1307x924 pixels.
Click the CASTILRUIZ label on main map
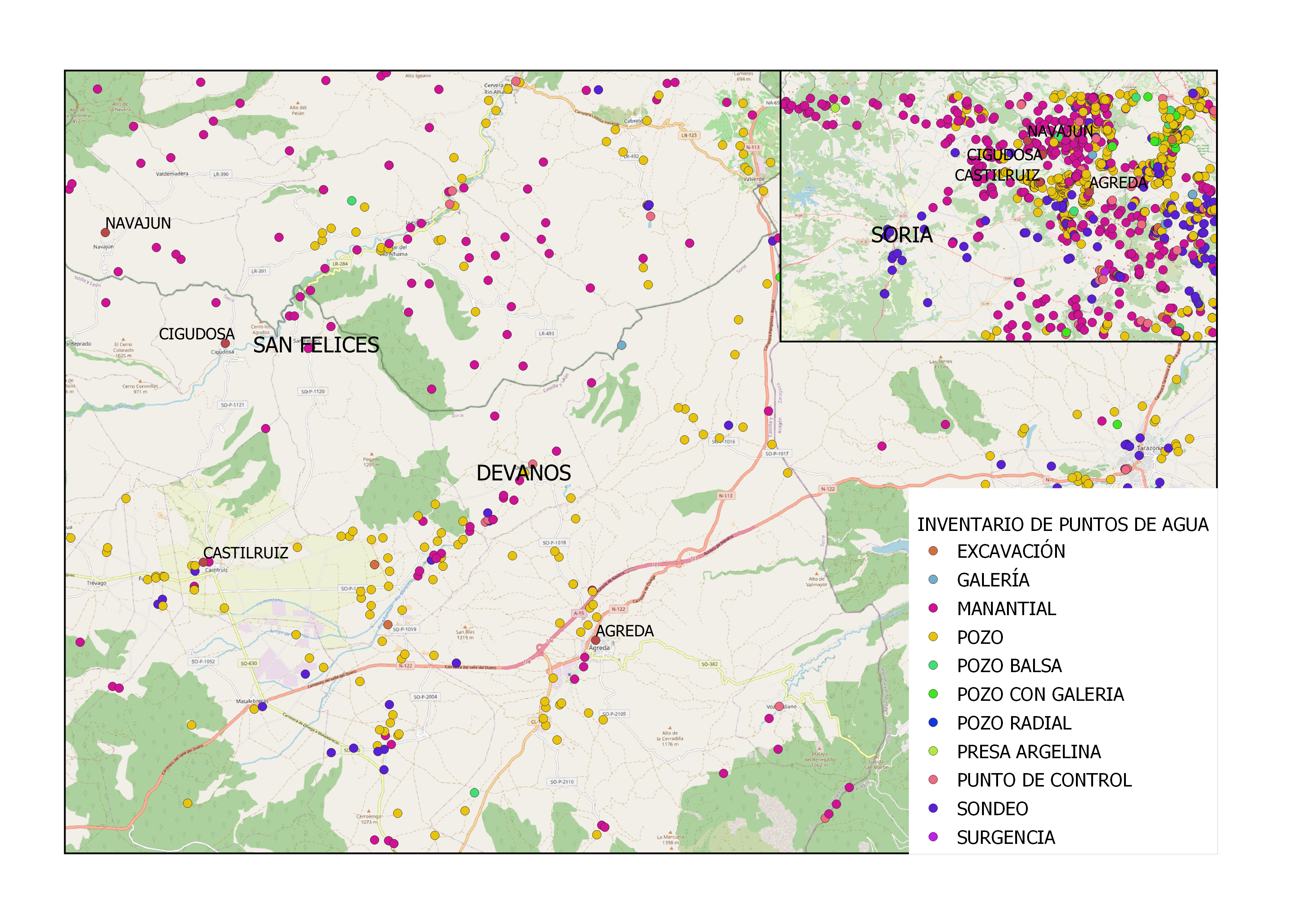click(245, 553)
